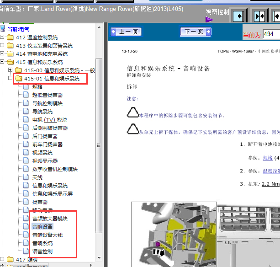
Task: Click document icon beside 后门扬声器
Action: tap(26, 135)
